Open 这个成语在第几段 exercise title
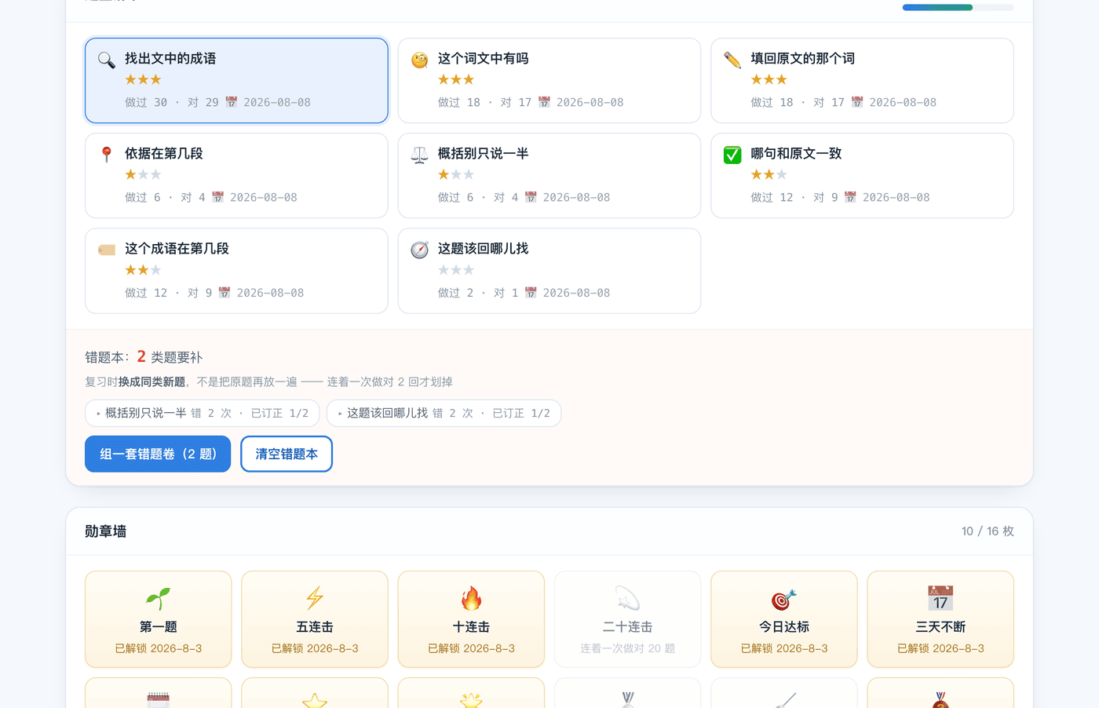The height and width of the screenshot is (708, 1099). [x=177, y=248]
